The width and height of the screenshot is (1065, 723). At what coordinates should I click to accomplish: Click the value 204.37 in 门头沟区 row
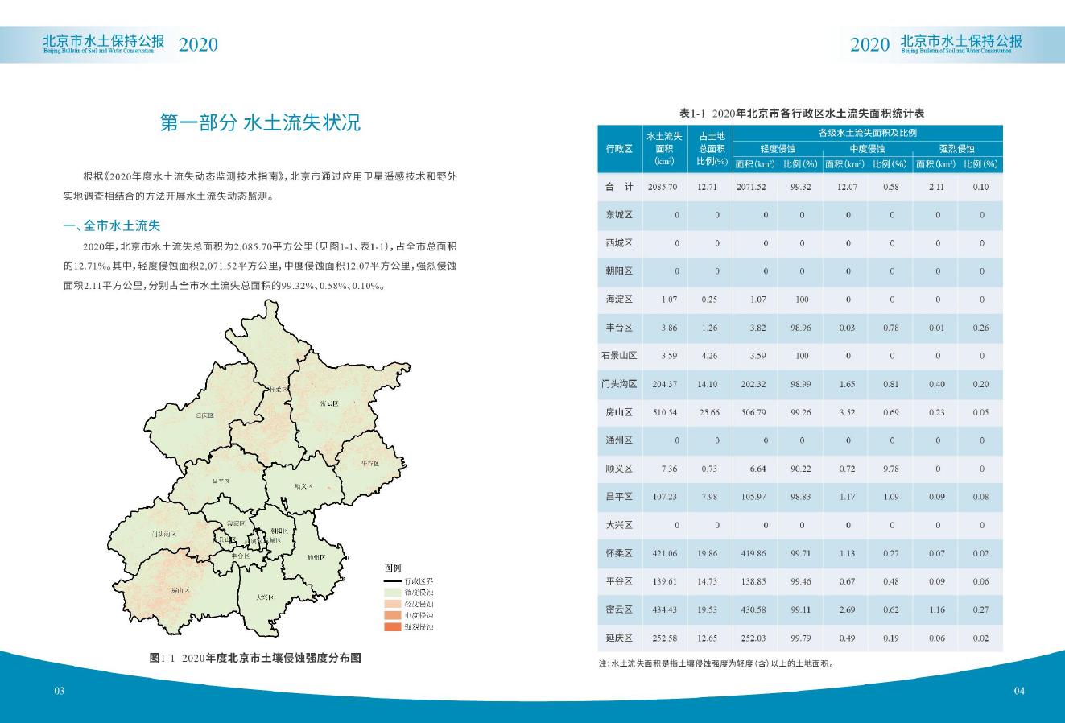pyautogui.click(x=665, y=385)
